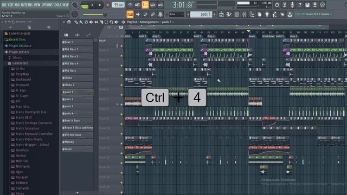The height and width of the screenshot is (195, 347).
Task: Toggle the metronome button
Action: pos(130,5)
